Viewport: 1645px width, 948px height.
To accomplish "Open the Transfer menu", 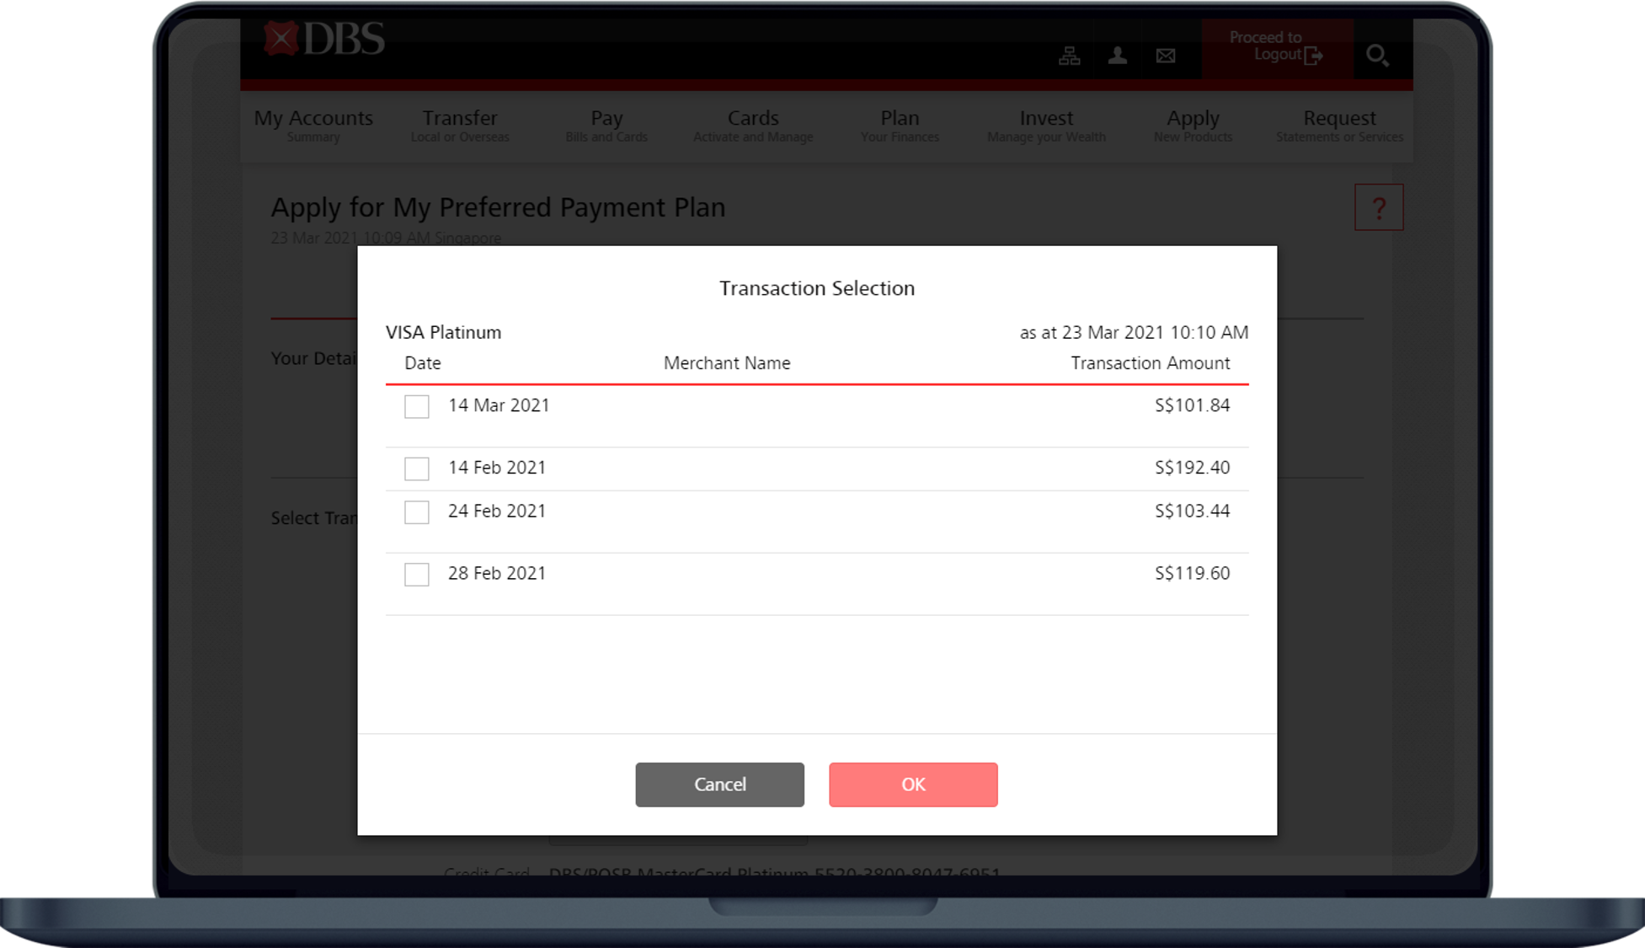I will click(x=460, y=126).
